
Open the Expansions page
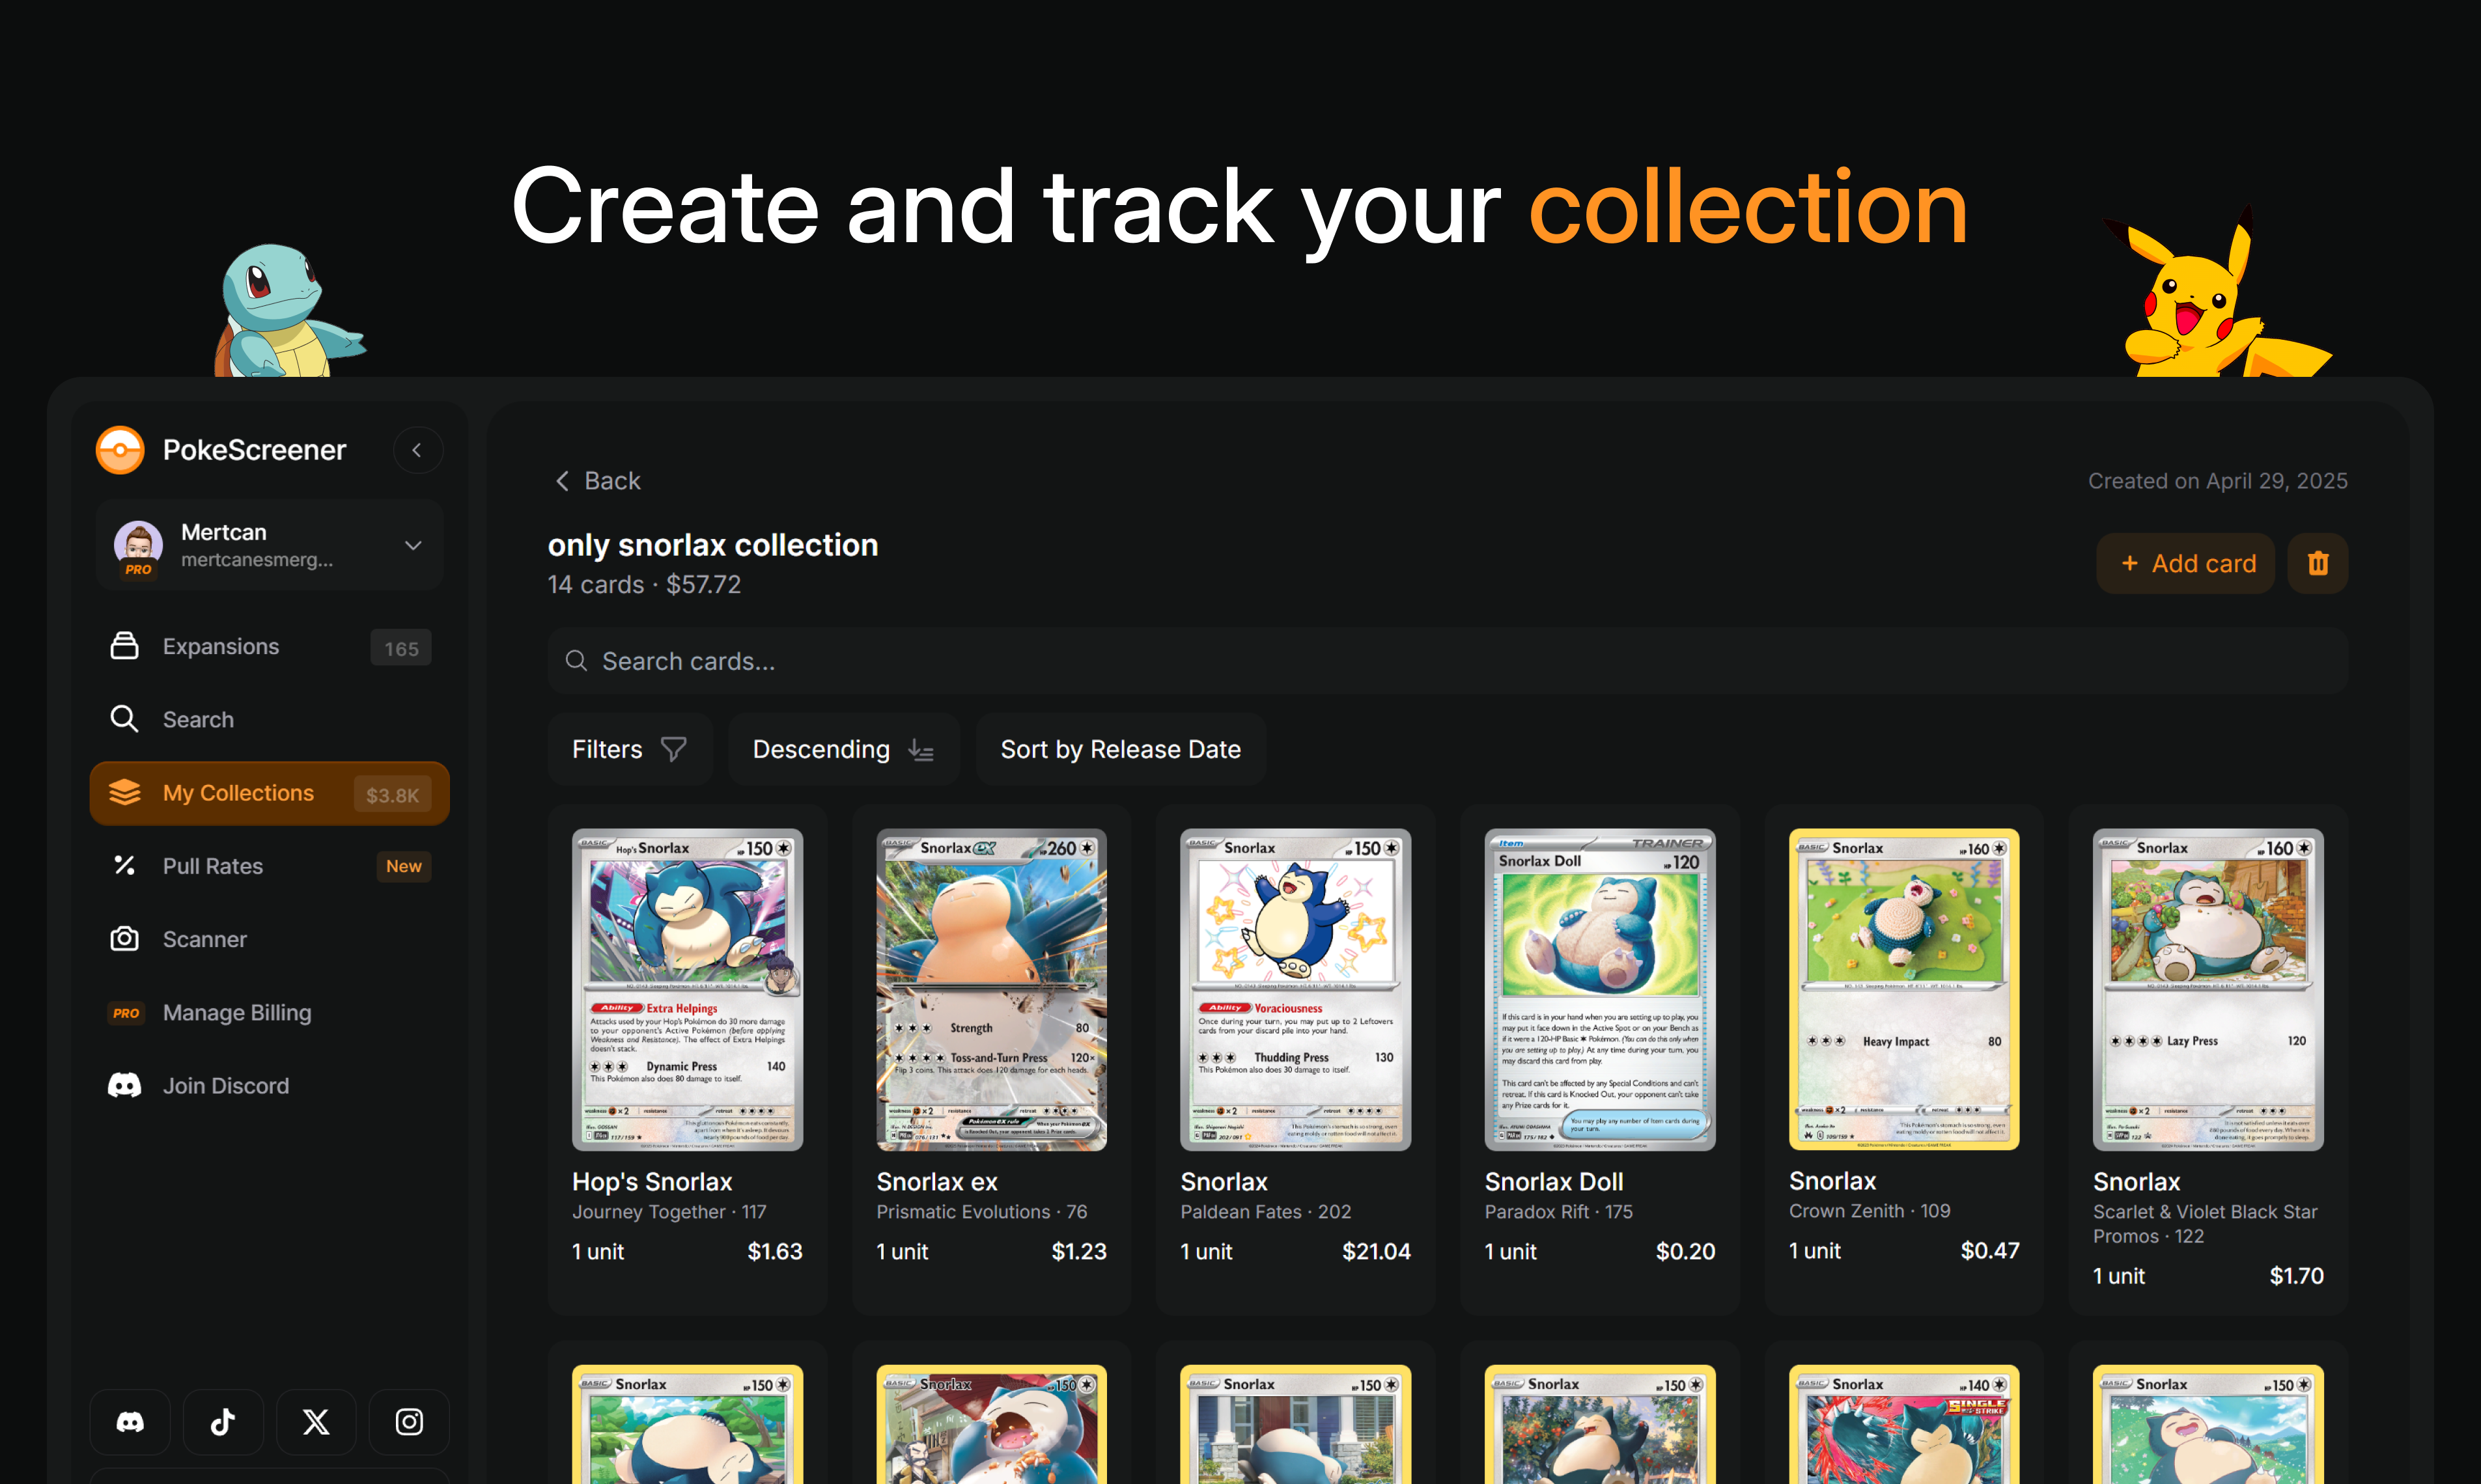(x=269, y=647)
